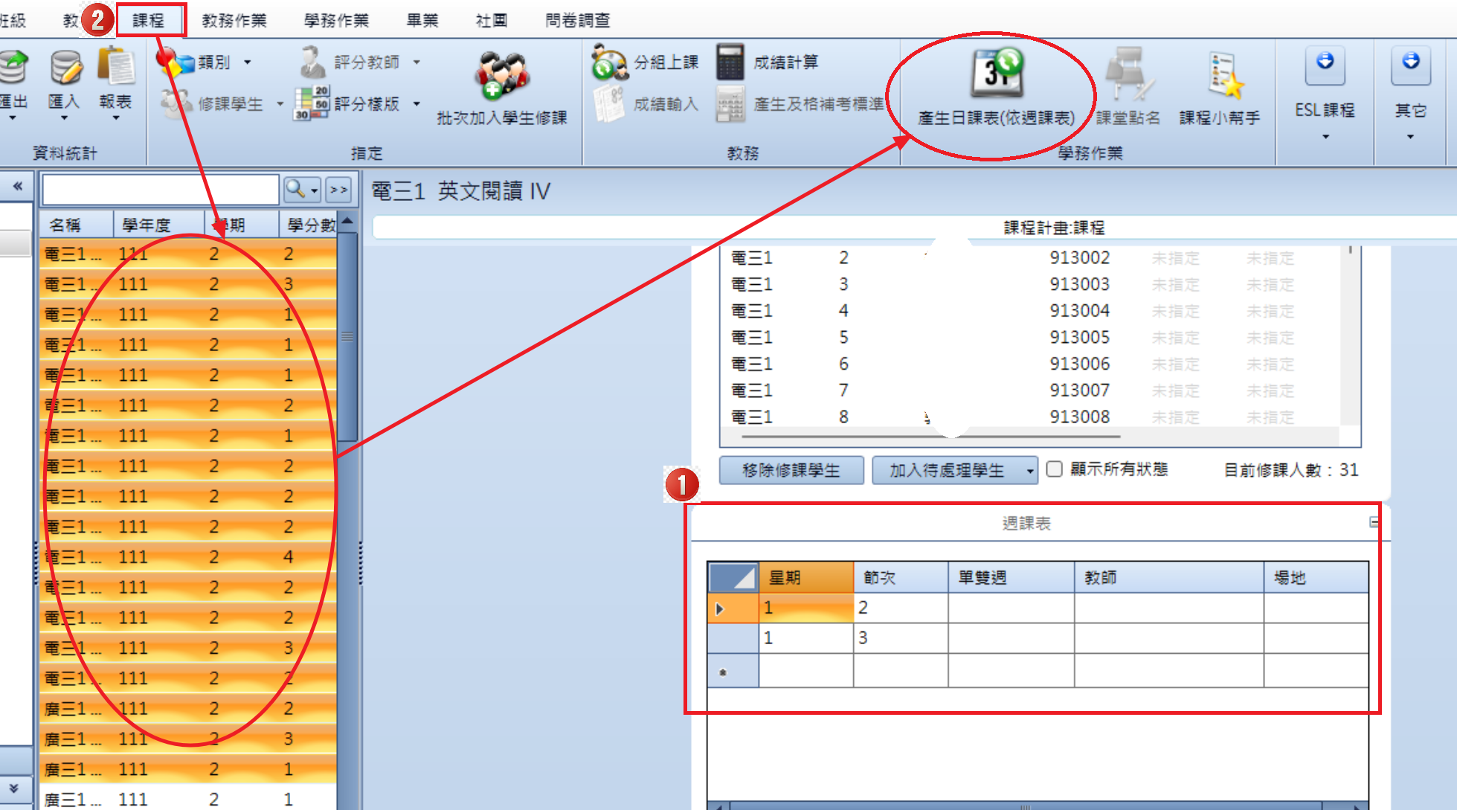Viewport: 1457px width, 810px height.
Task: Expand the 評分樣版 dropdown arrow
Action: (x=416, y=104)
